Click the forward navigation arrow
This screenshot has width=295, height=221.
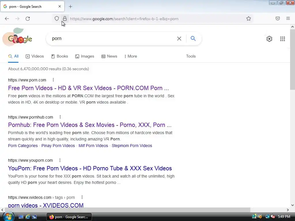click(x=17, y=19)
